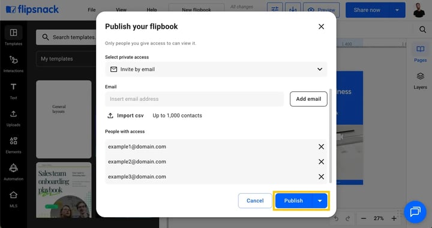Screen dimensions: 432x228
Task: Click the redo arrow
Action: (348, 218)
